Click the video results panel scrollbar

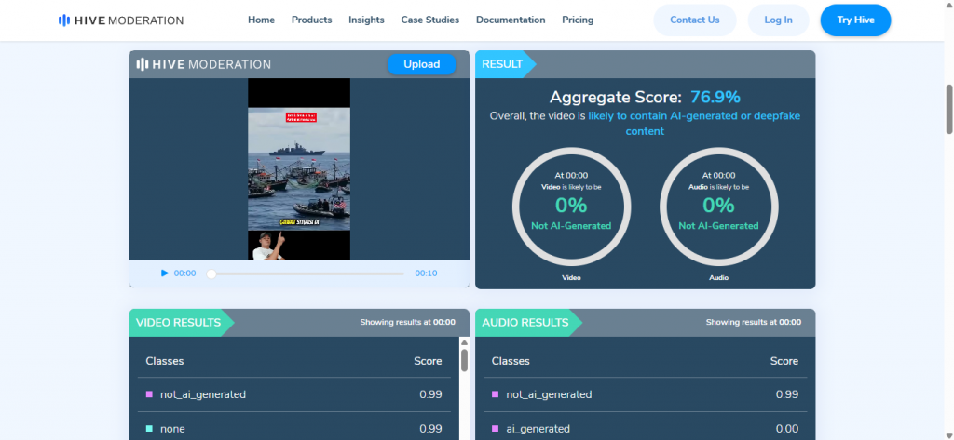[x=464, y=358]
